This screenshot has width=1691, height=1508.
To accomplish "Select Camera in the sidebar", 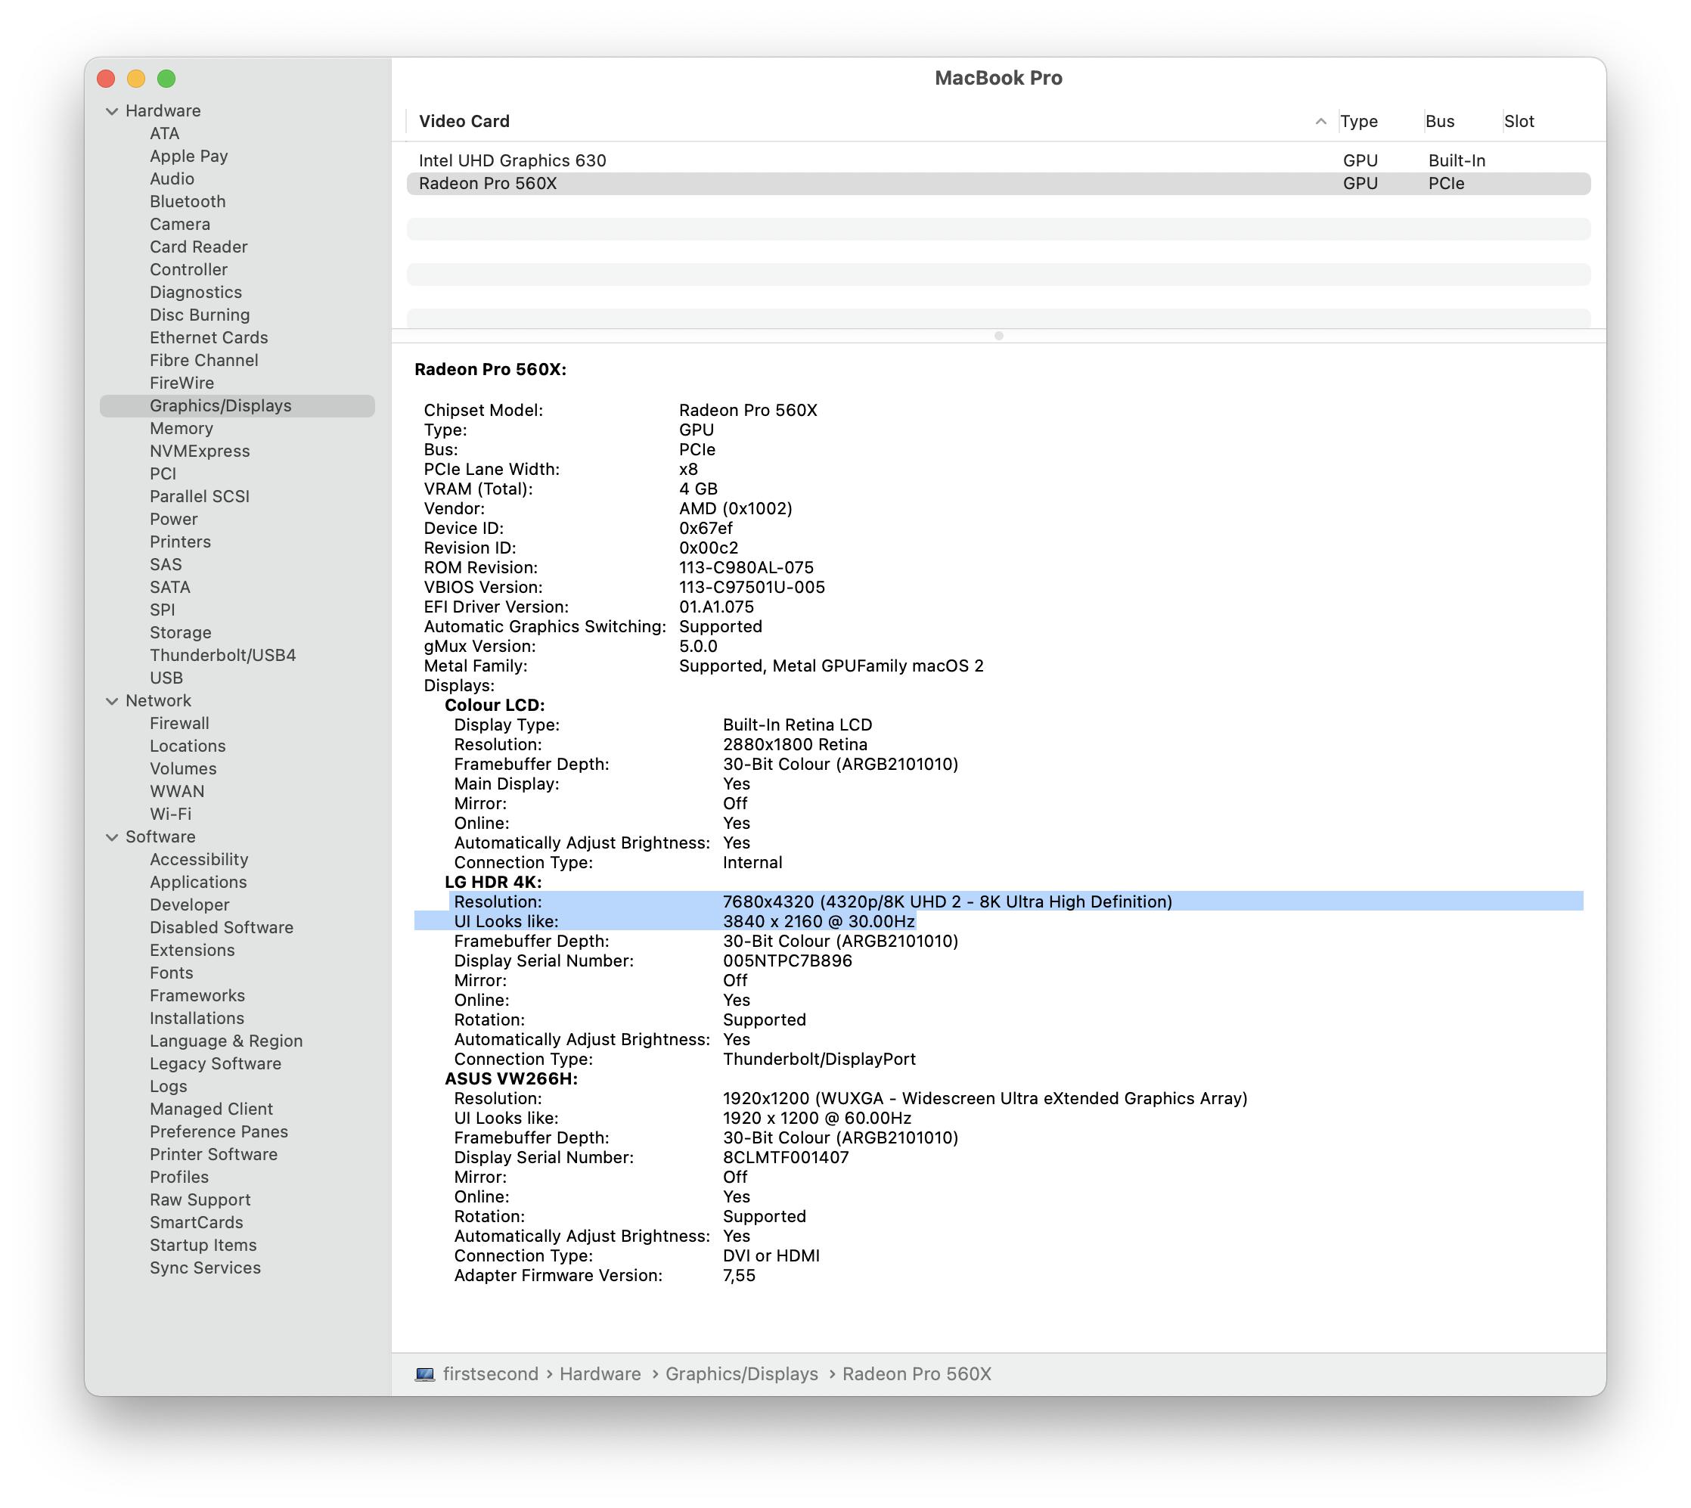I will 180,225.
